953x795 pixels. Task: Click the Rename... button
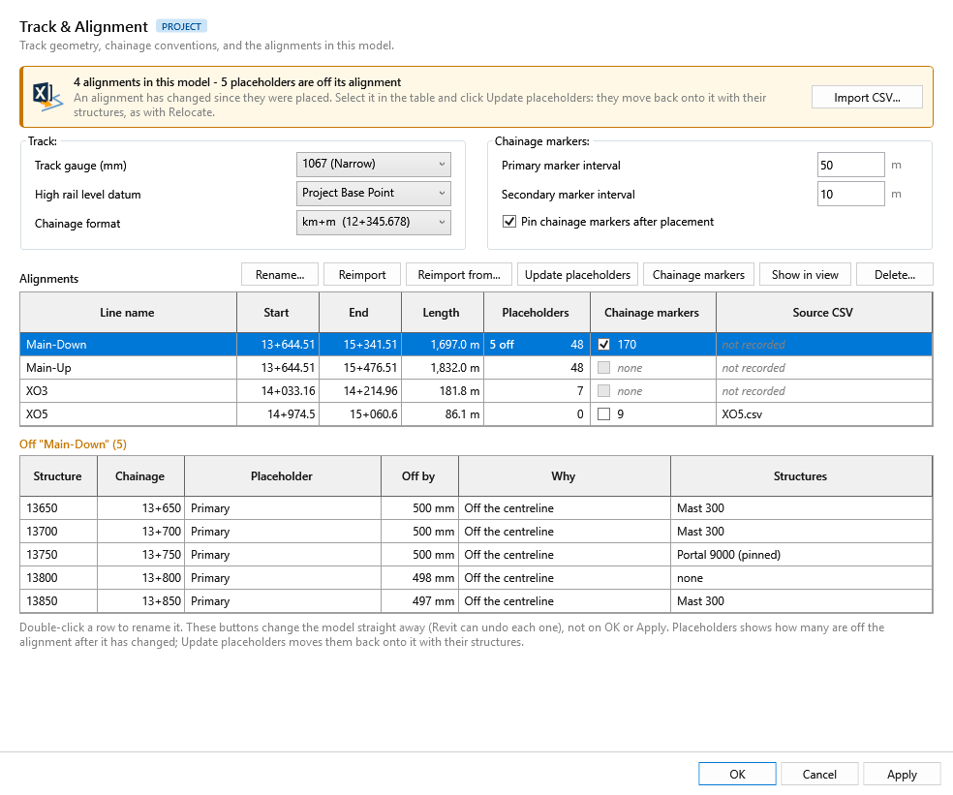280,275
